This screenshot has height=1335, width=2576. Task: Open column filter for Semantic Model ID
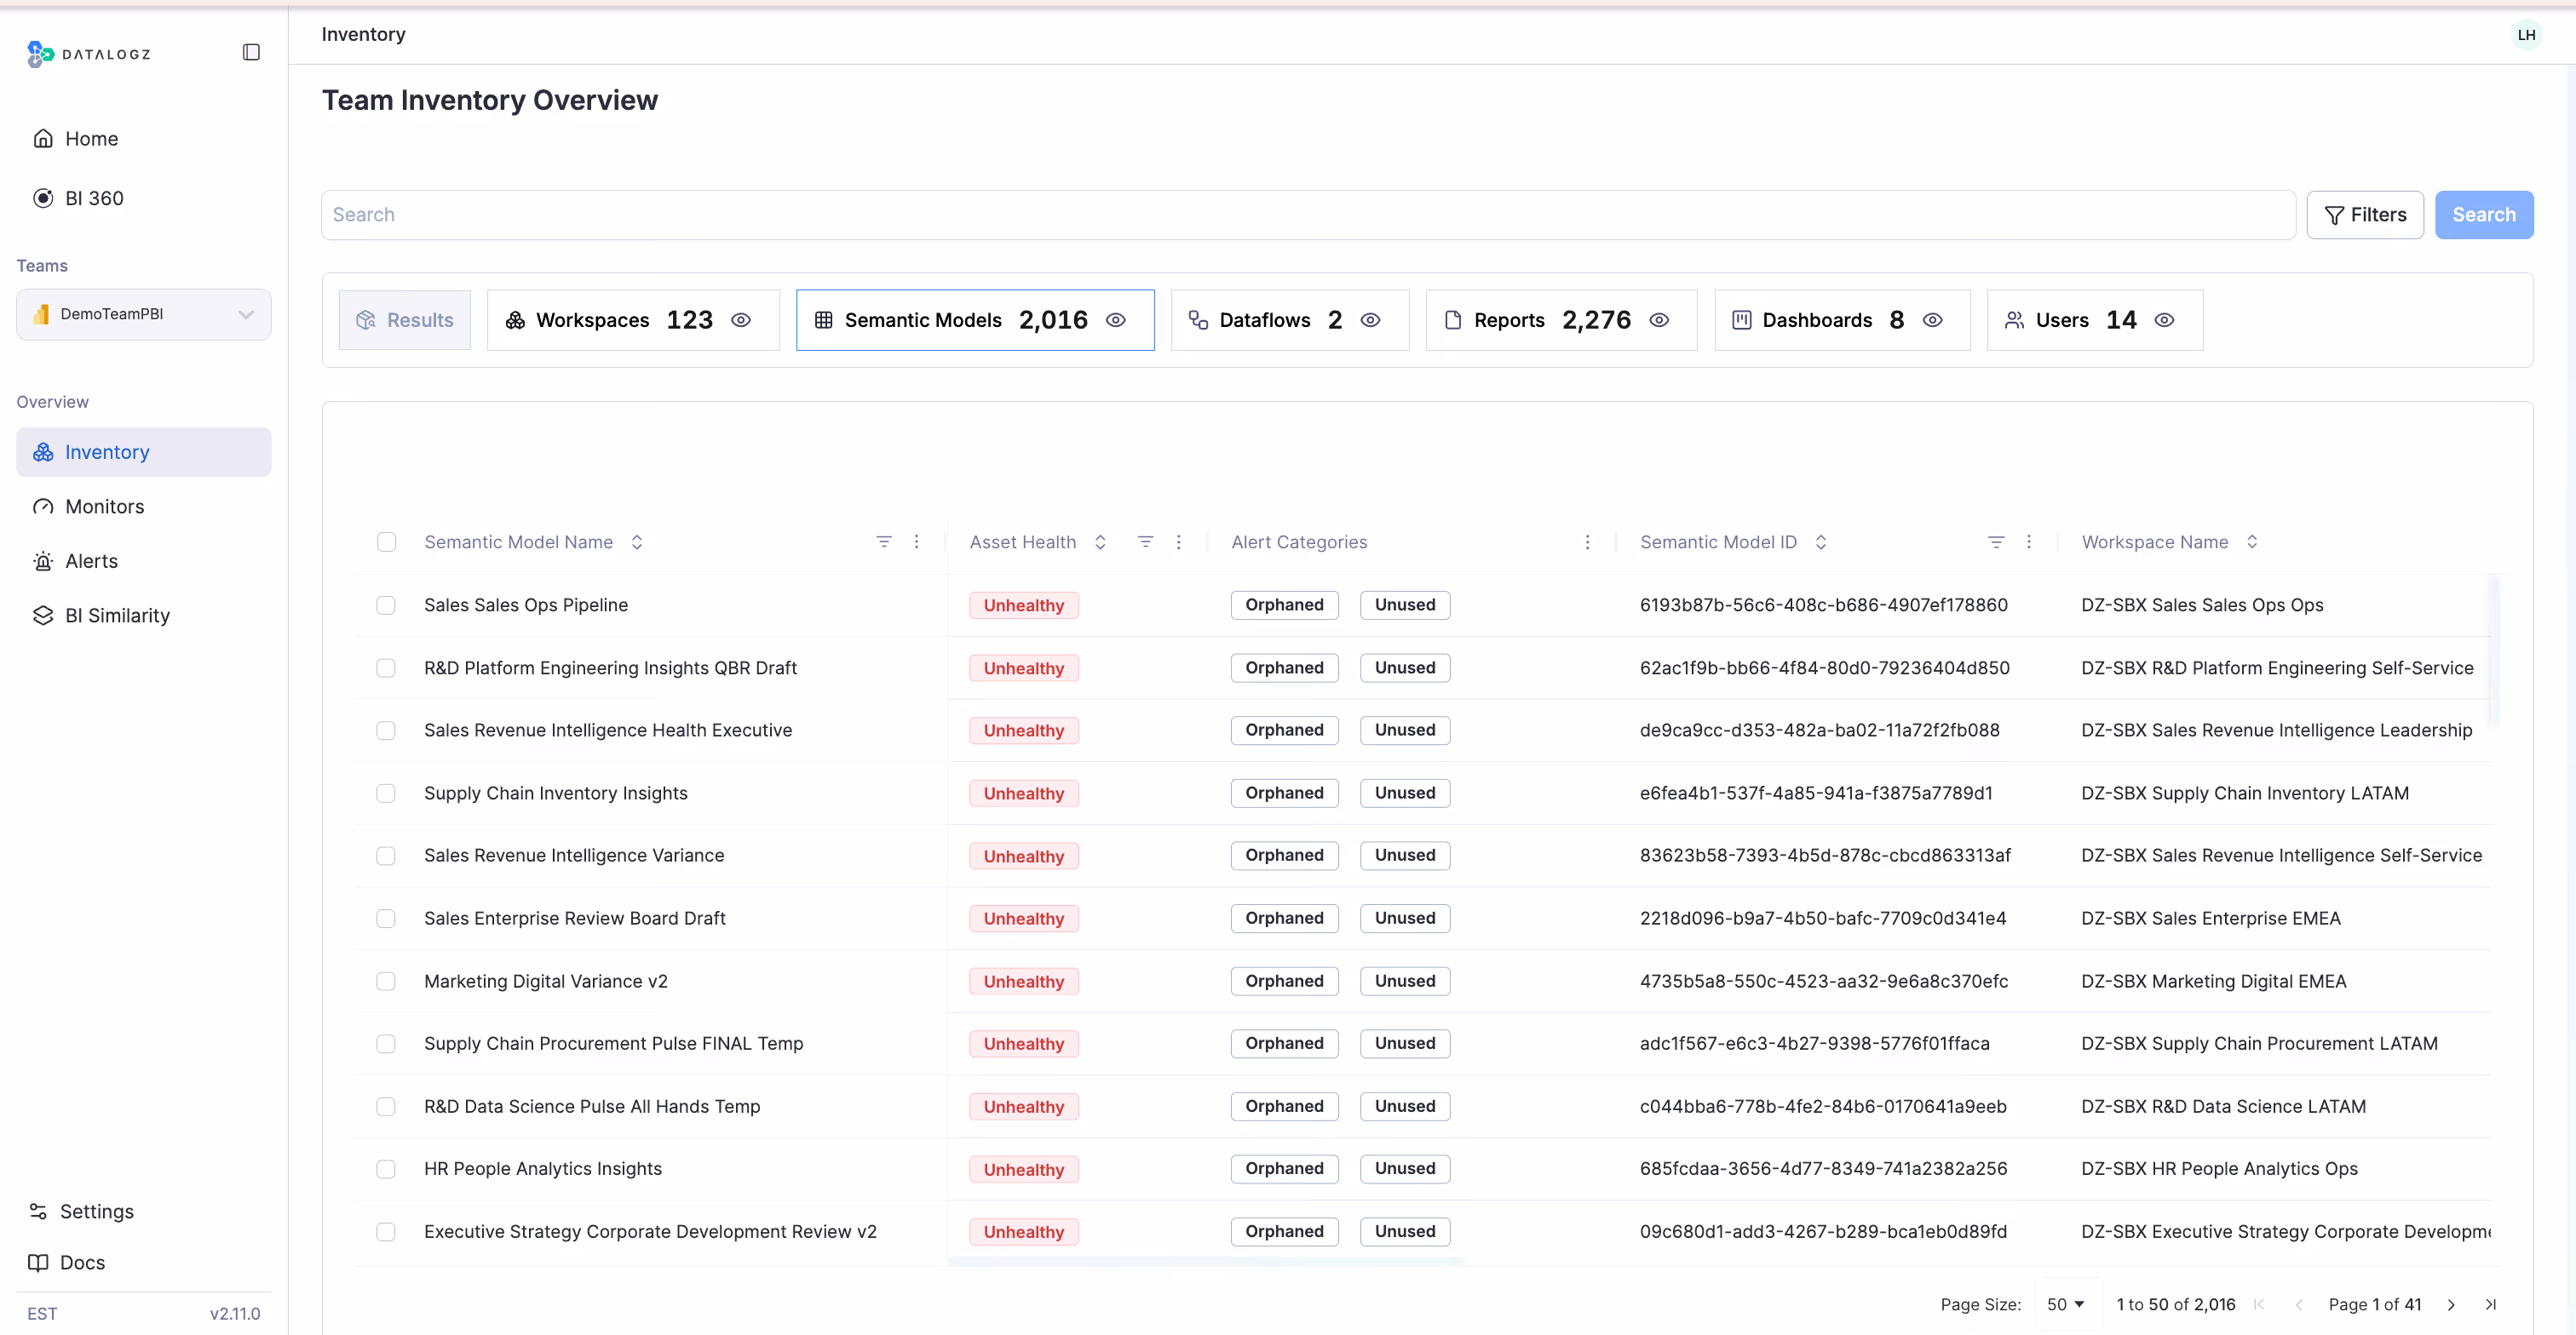1996,541
